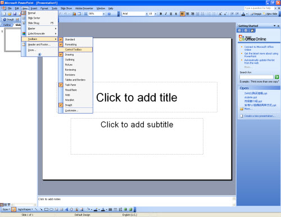Toggle Bold formatting in the toolbar

161,13
